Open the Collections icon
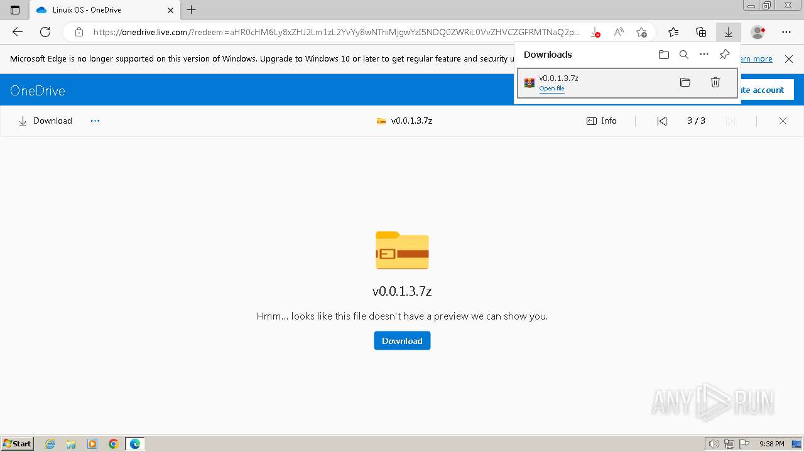This screenshot has width=804, height=452. pyautogui.click(x=701, y=32)
